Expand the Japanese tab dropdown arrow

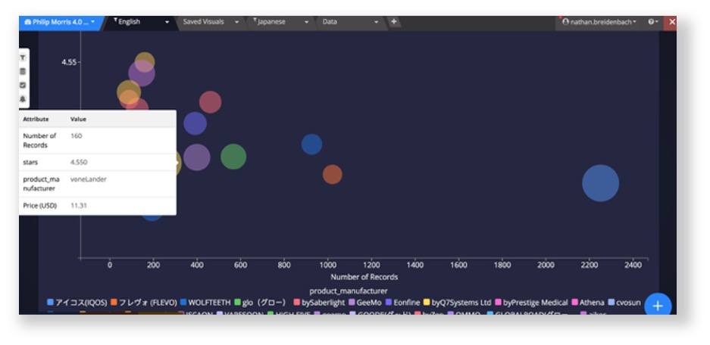pos(306,22)
